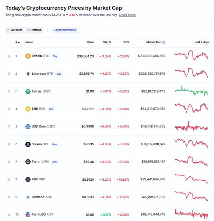
Task: Open the Portfolio tab
Action: 34,30
